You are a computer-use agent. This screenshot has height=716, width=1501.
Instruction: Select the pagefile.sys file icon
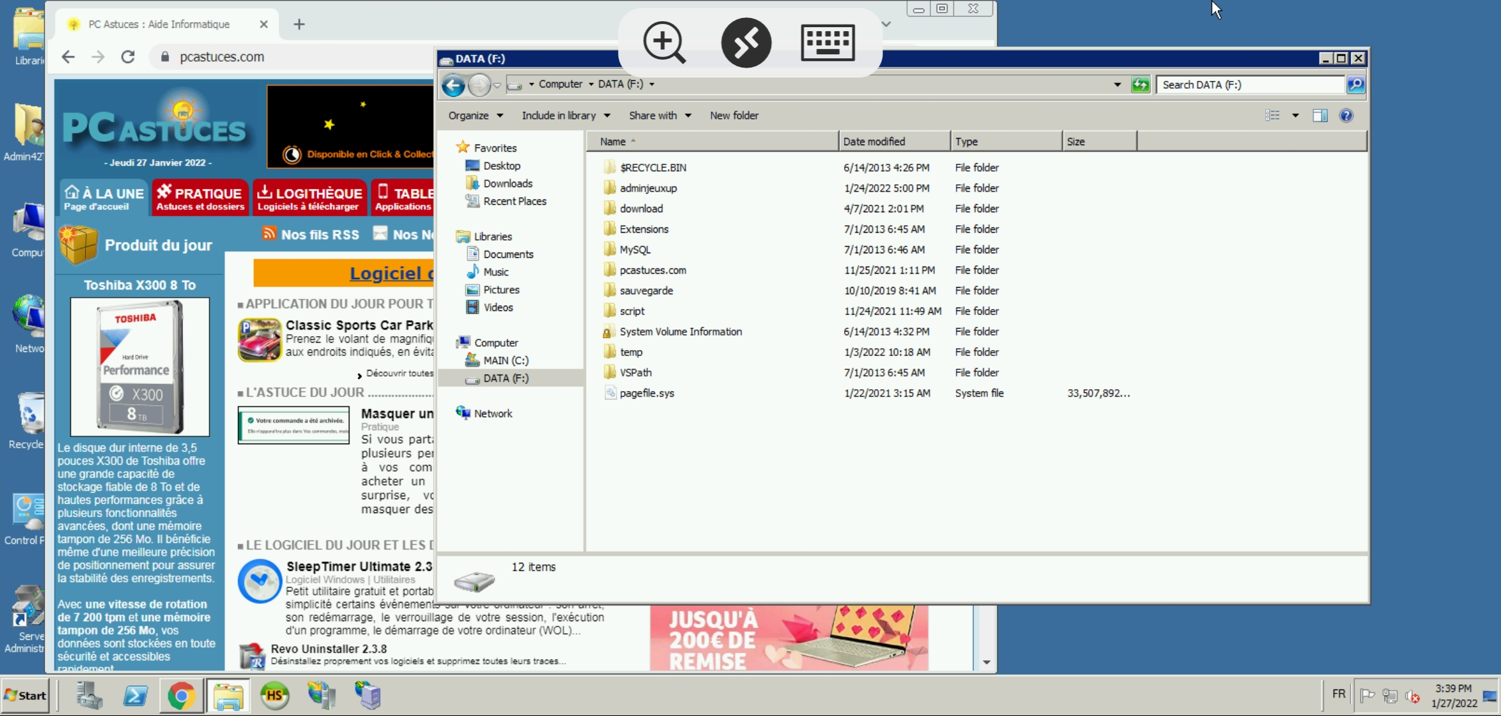[x=610, y=393]
